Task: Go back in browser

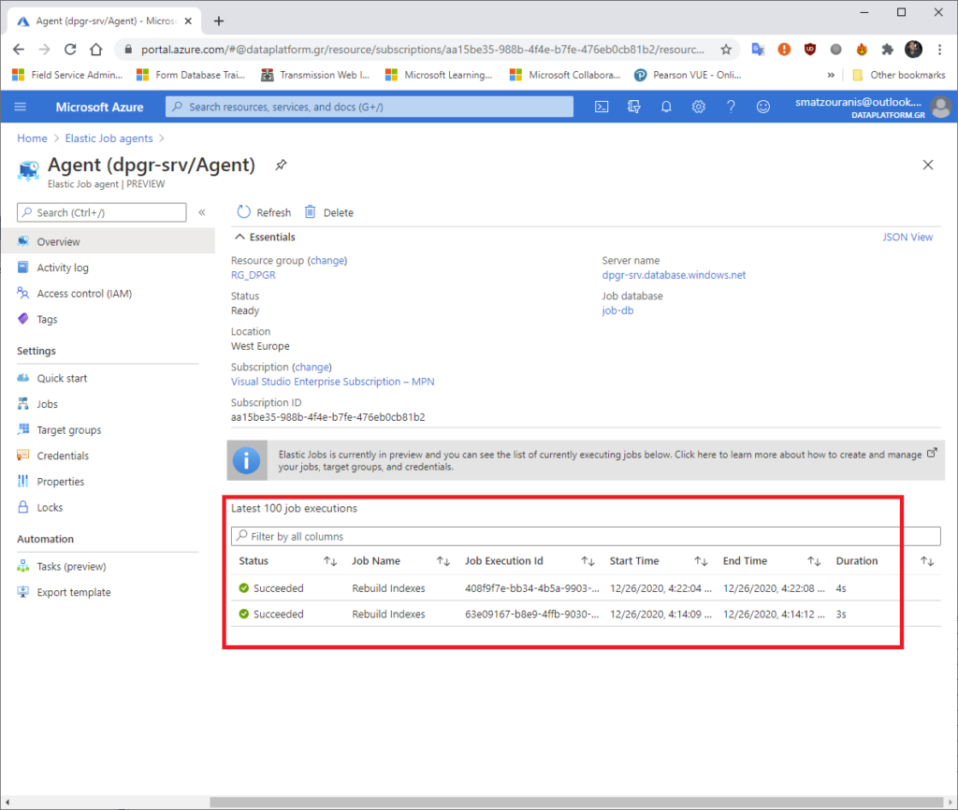Action: click(19, 49)
